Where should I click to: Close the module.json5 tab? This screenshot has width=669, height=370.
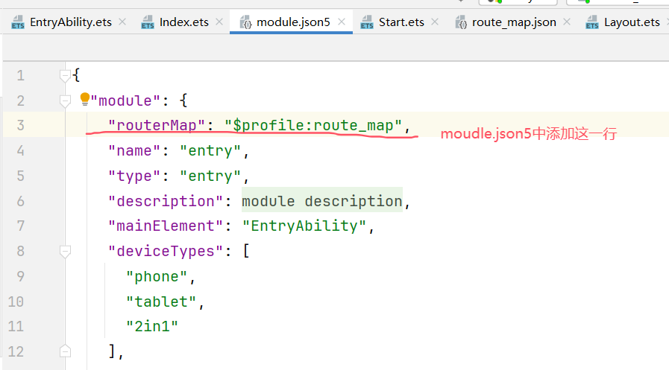[342, 22]
